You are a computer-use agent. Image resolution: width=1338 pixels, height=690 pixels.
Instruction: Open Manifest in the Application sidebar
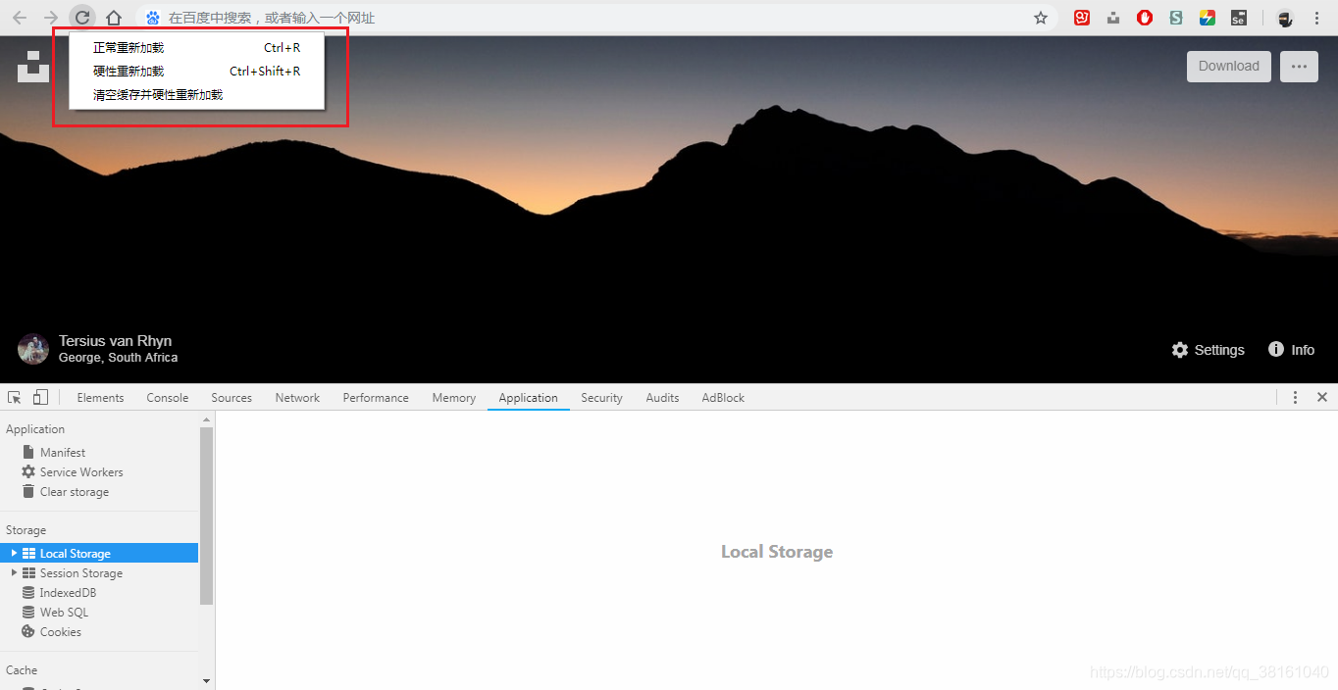(63, 453)
